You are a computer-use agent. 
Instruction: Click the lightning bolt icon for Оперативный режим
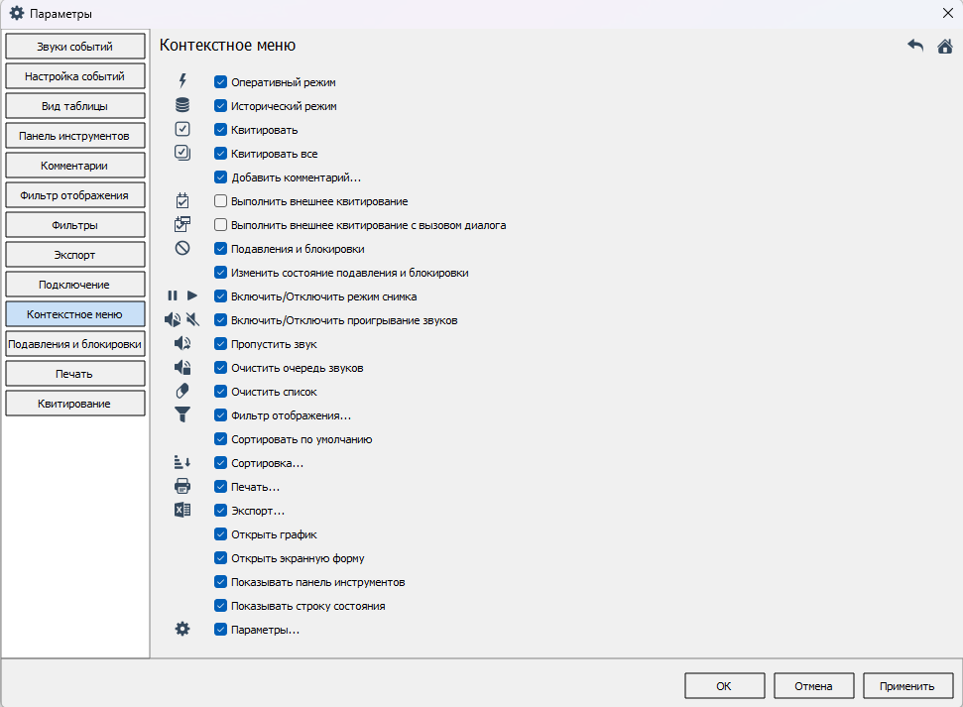click(x=181, y=81)
